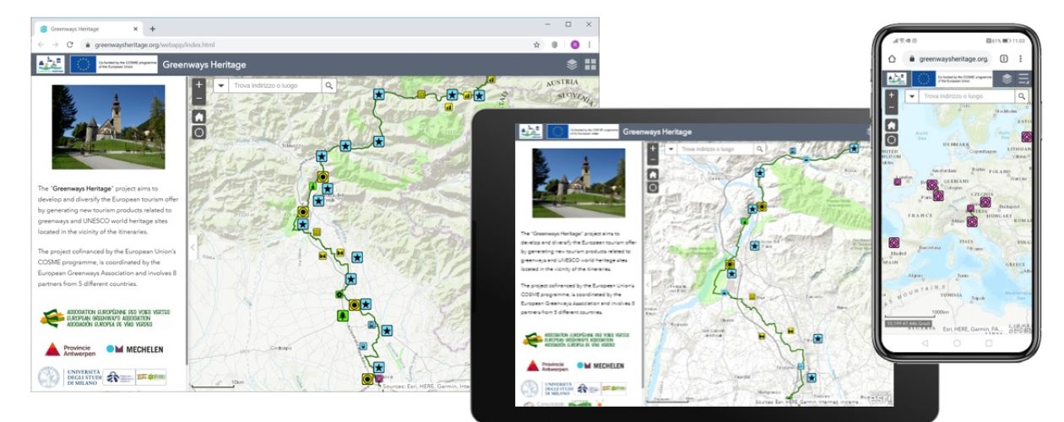1064x422 pixels.
Task: Expand the search source dropdown on phone map
Action: pos(911,96)
